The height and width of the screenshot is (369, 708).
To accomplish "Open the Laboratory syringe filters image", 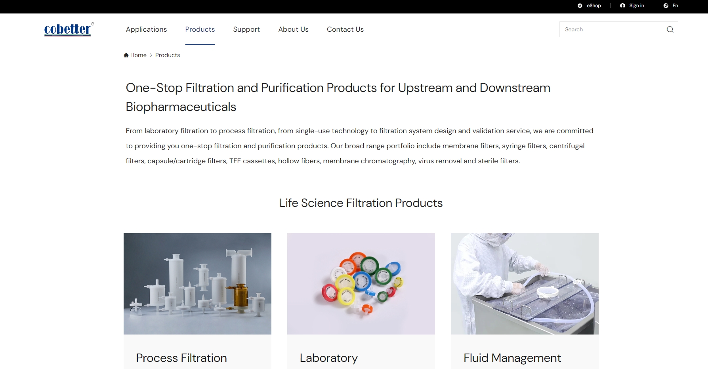I will click(x=361, y=283).
